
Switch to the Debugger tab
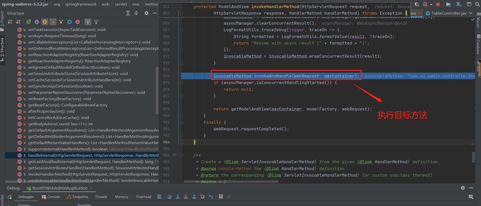coord(26,197)
